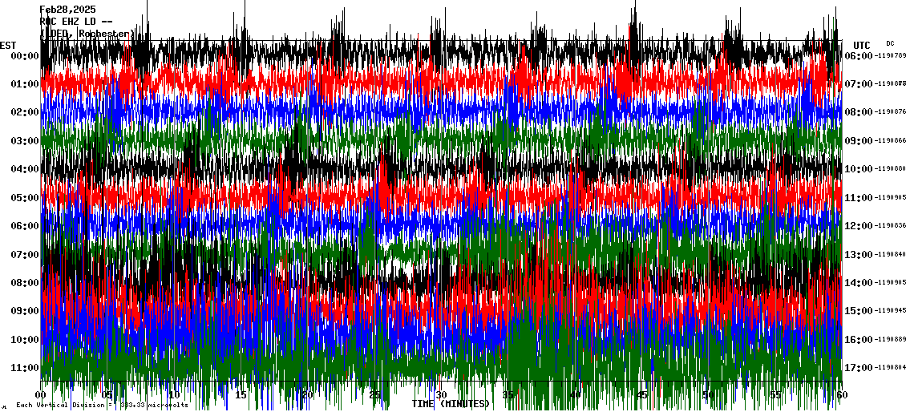
Task: Click the -1190945 DC offset value
Action: (890, 311)
